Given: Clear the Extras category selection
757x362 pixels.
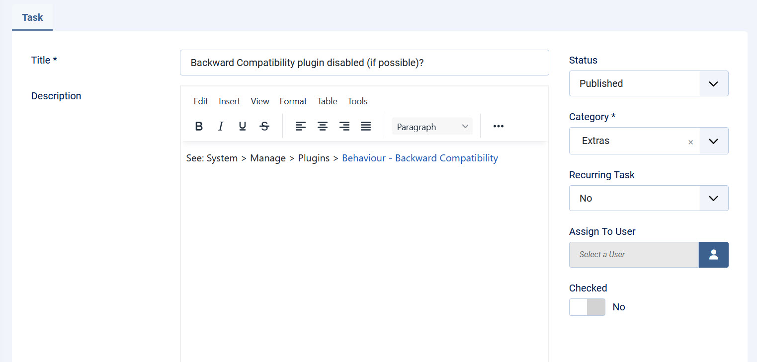Looking at the screenshot, I should tap(690, 142).
